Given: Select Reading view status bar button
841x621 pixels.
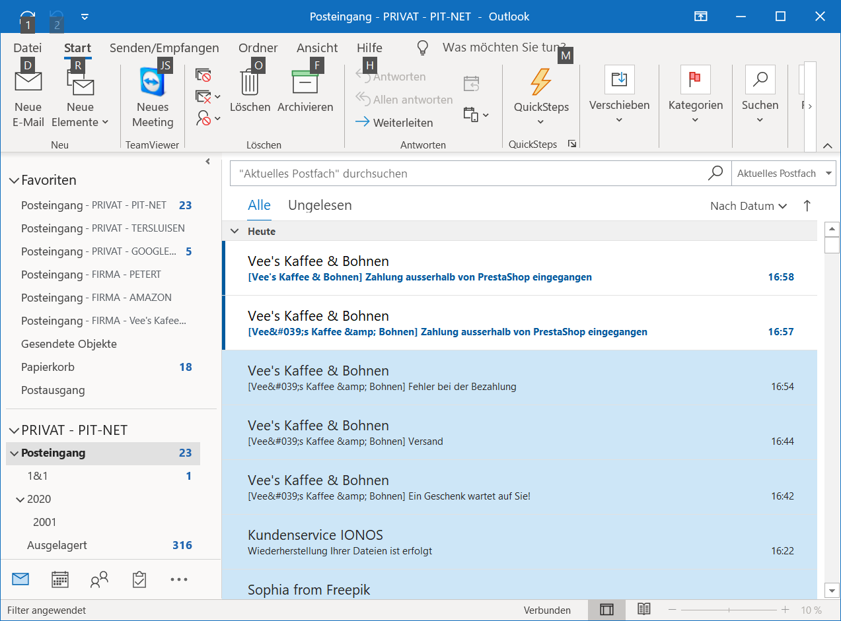Looking at the screenshot, I should coord(644,610).
